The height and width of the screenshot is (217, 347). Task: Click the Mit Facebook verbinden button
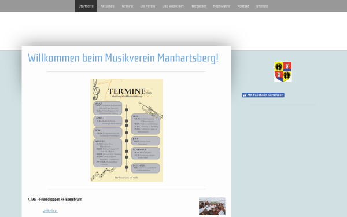point(263,95)
